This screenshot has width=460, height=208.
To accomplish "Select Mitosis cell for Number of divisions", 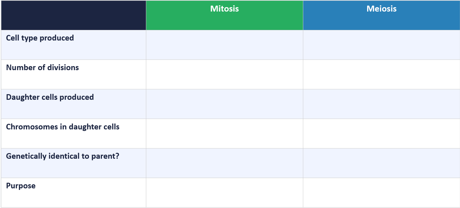I will point(224,75).
